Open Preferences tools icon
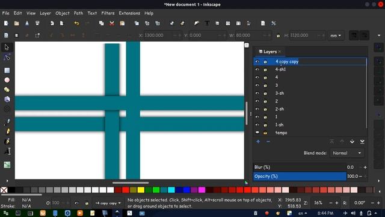 pyautogui.click(x=273, y=23)
